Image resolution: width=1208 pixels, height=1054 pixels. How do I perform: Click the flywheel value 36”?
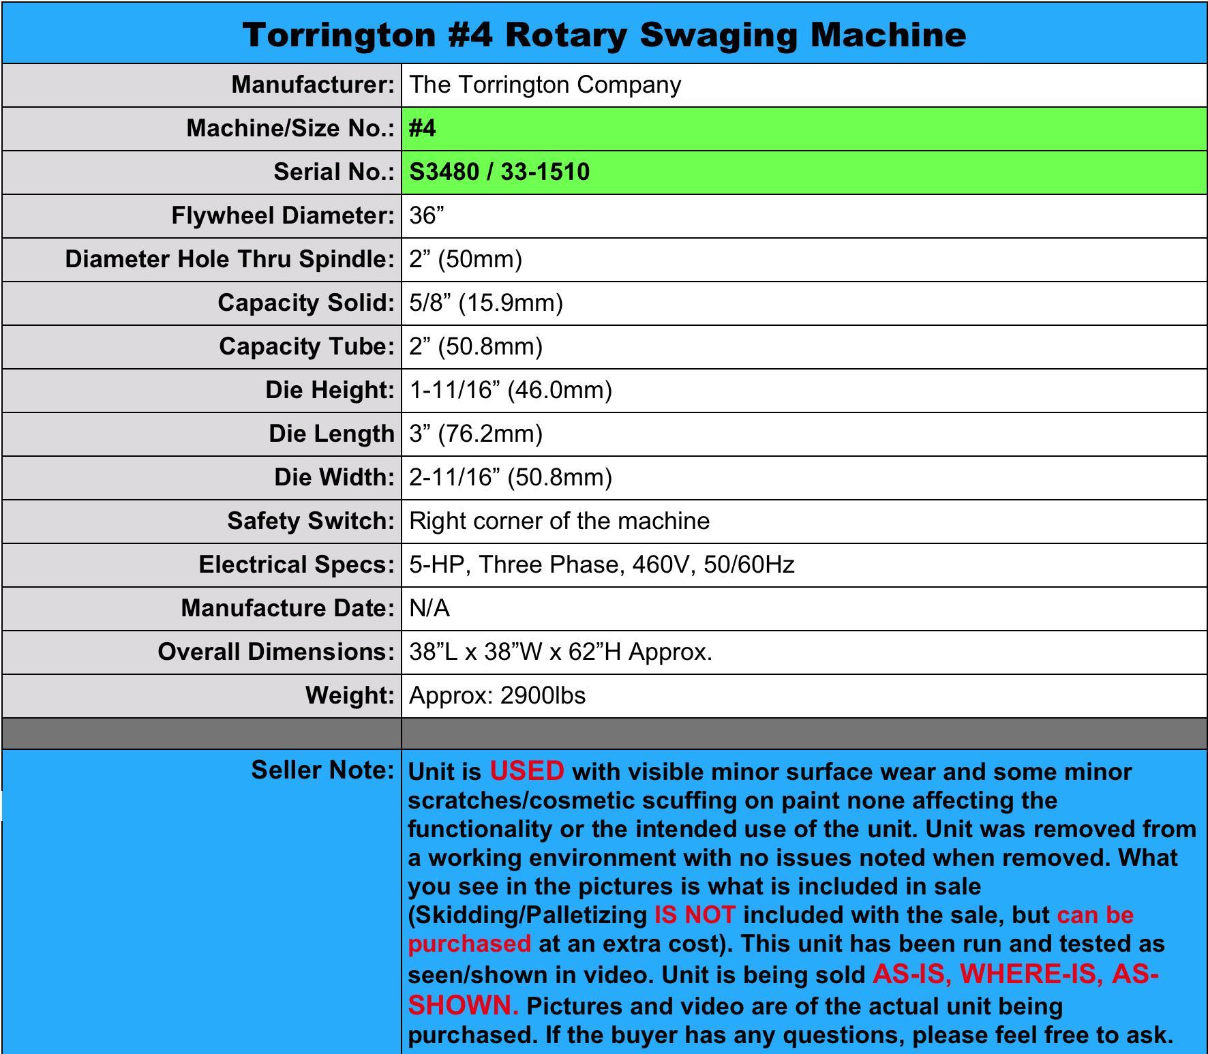click(426, 215)
